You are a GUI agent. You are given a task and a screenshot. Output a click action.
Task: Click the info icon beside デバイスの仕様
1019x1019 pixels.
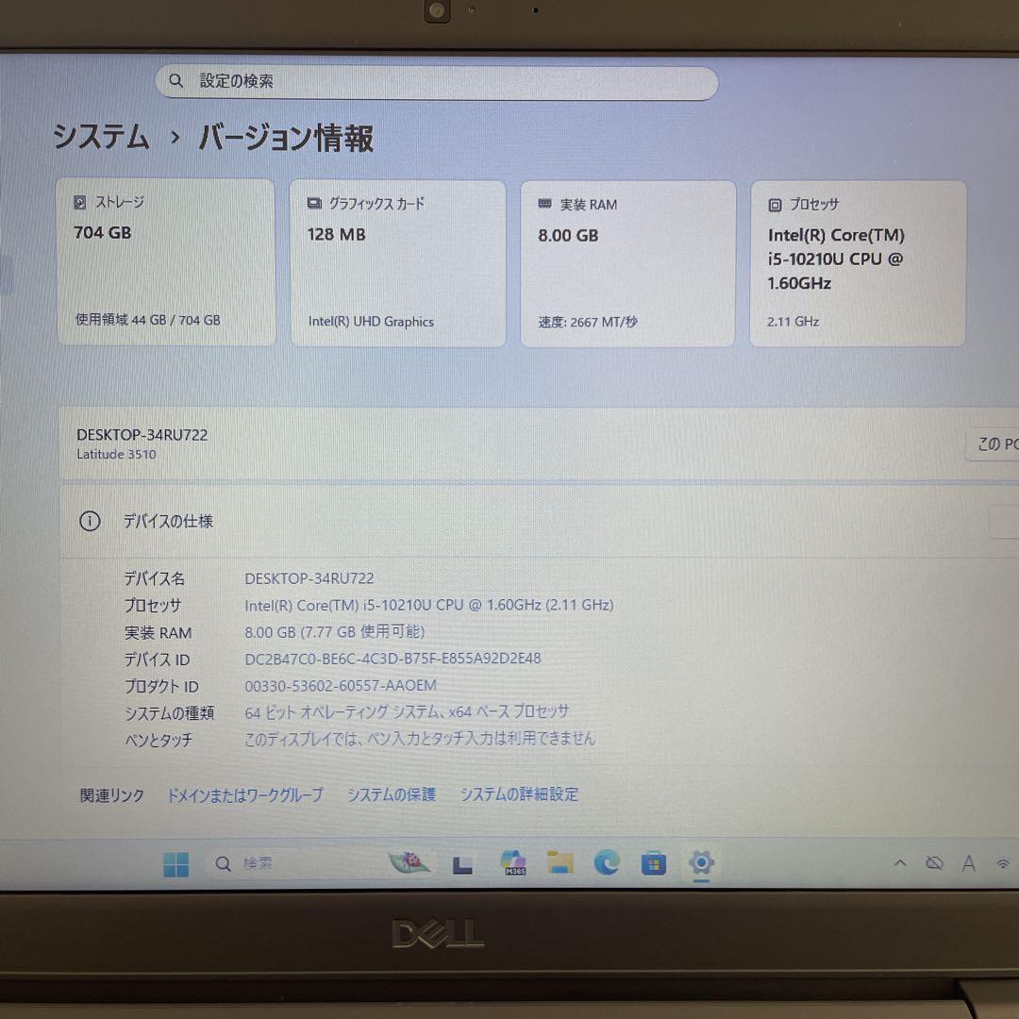(90, 521)
